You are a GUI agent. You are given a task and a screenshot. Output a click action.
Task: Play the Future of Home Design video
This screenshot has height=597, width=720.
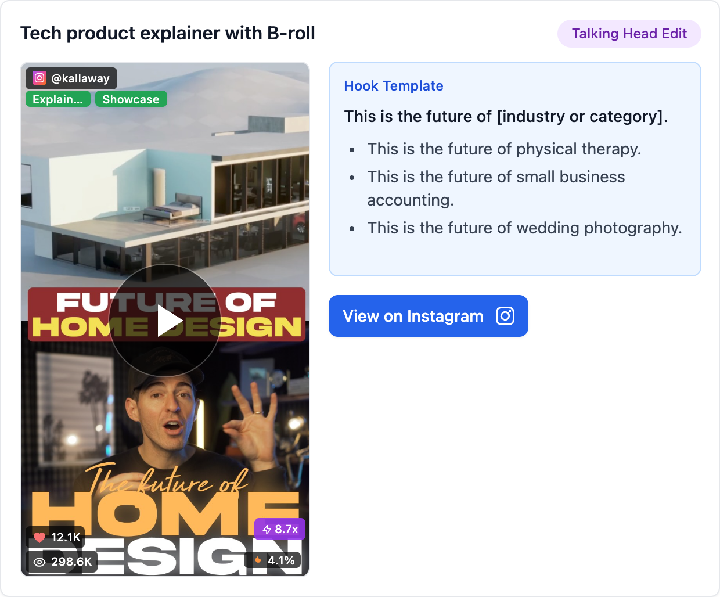(x=165, y=321)
